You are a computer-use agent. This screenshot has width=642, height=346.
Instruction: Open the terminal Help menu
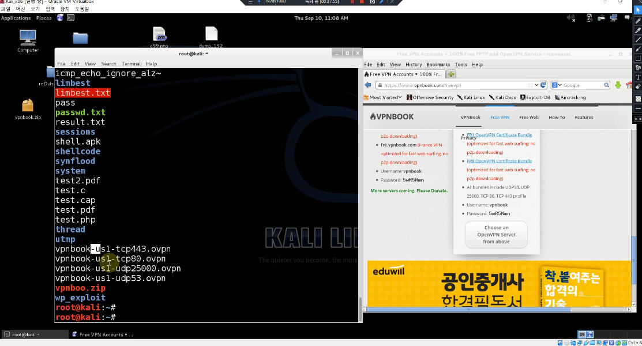point(152,64)
